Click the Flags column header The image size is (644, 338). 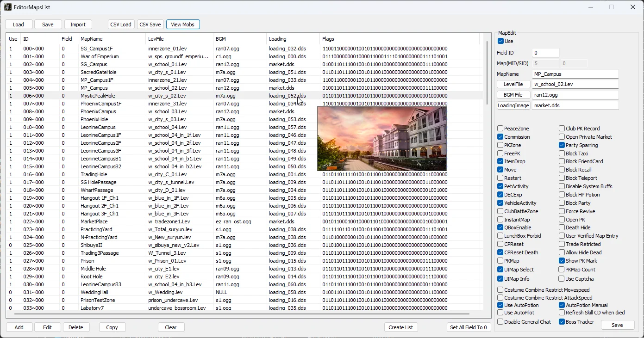coord(399,39)
